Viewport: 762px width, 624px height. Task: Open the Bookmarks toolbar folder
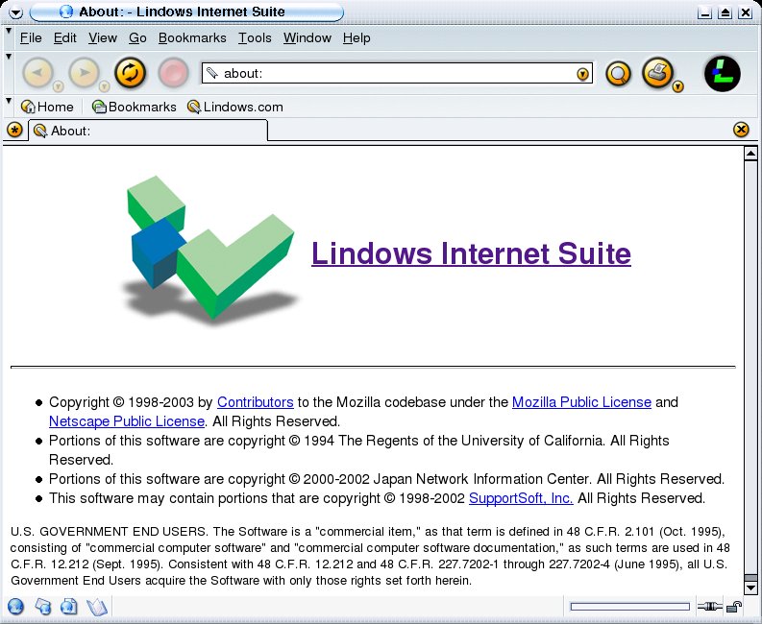pyautogui.click(x=135, y=107)
